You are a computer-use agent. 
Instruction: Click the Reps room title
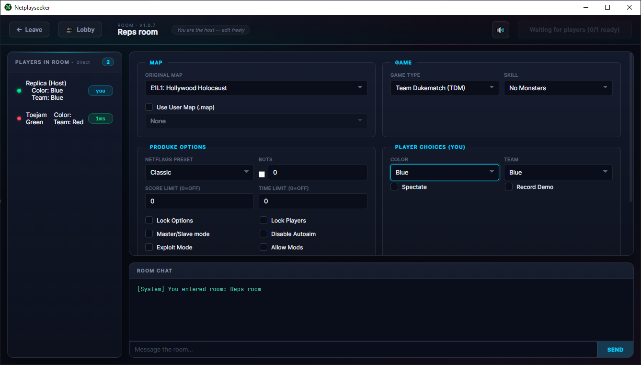(137, 32)
